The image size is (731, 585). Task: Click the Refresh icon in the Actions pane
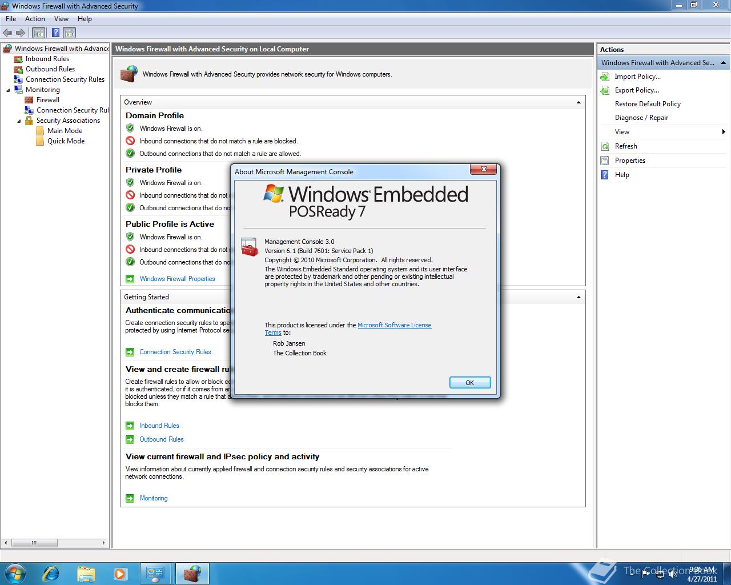pyautogui.click(x=605, y=146)
